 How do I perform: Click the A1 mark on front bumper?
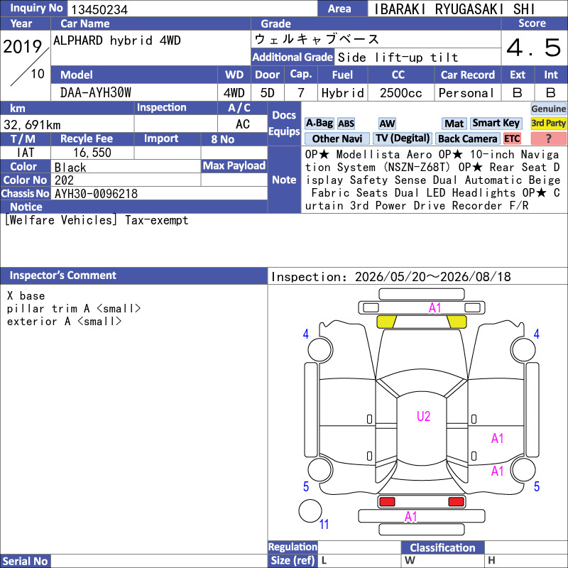point(435,308)
